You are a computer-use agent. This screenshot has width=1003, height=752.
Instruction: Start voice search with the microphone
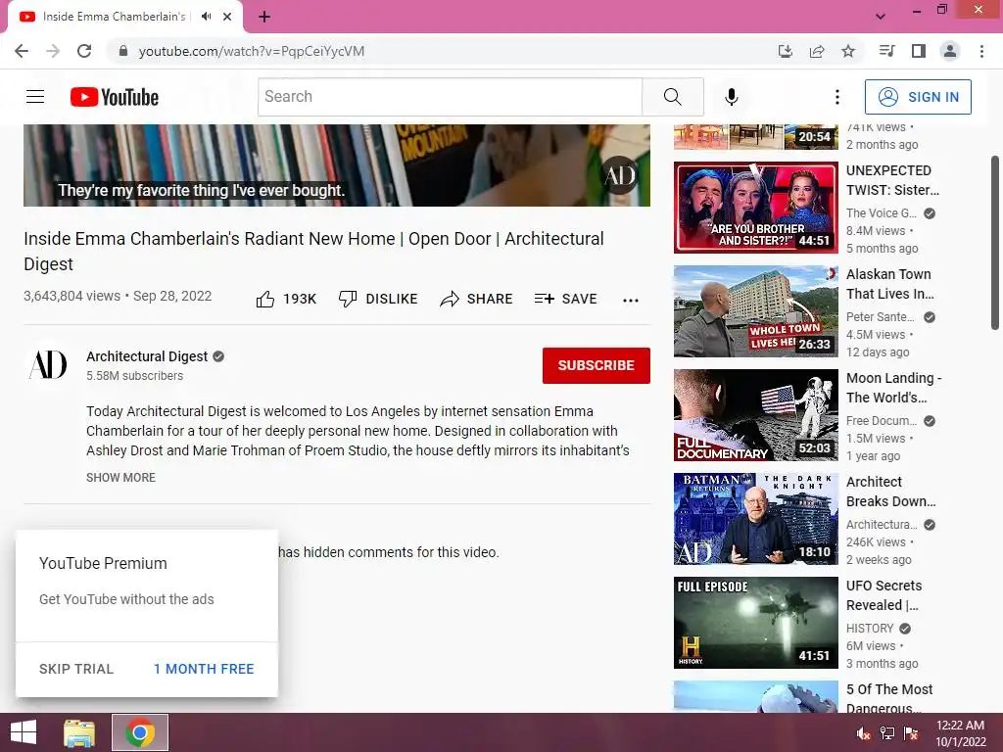tap(731, 97)
